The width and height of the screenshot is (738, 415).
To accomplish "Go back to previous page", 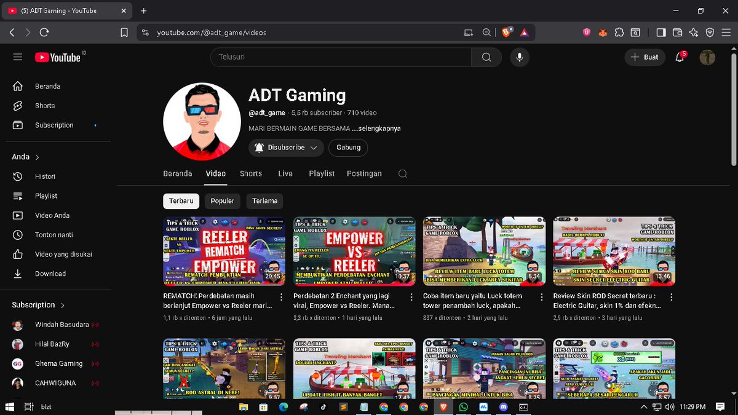I will tap(12, 33).
